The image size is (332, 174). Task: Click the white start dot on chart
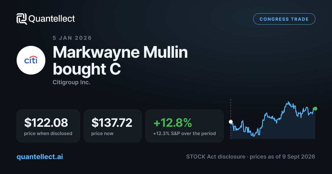pos(231,122)
